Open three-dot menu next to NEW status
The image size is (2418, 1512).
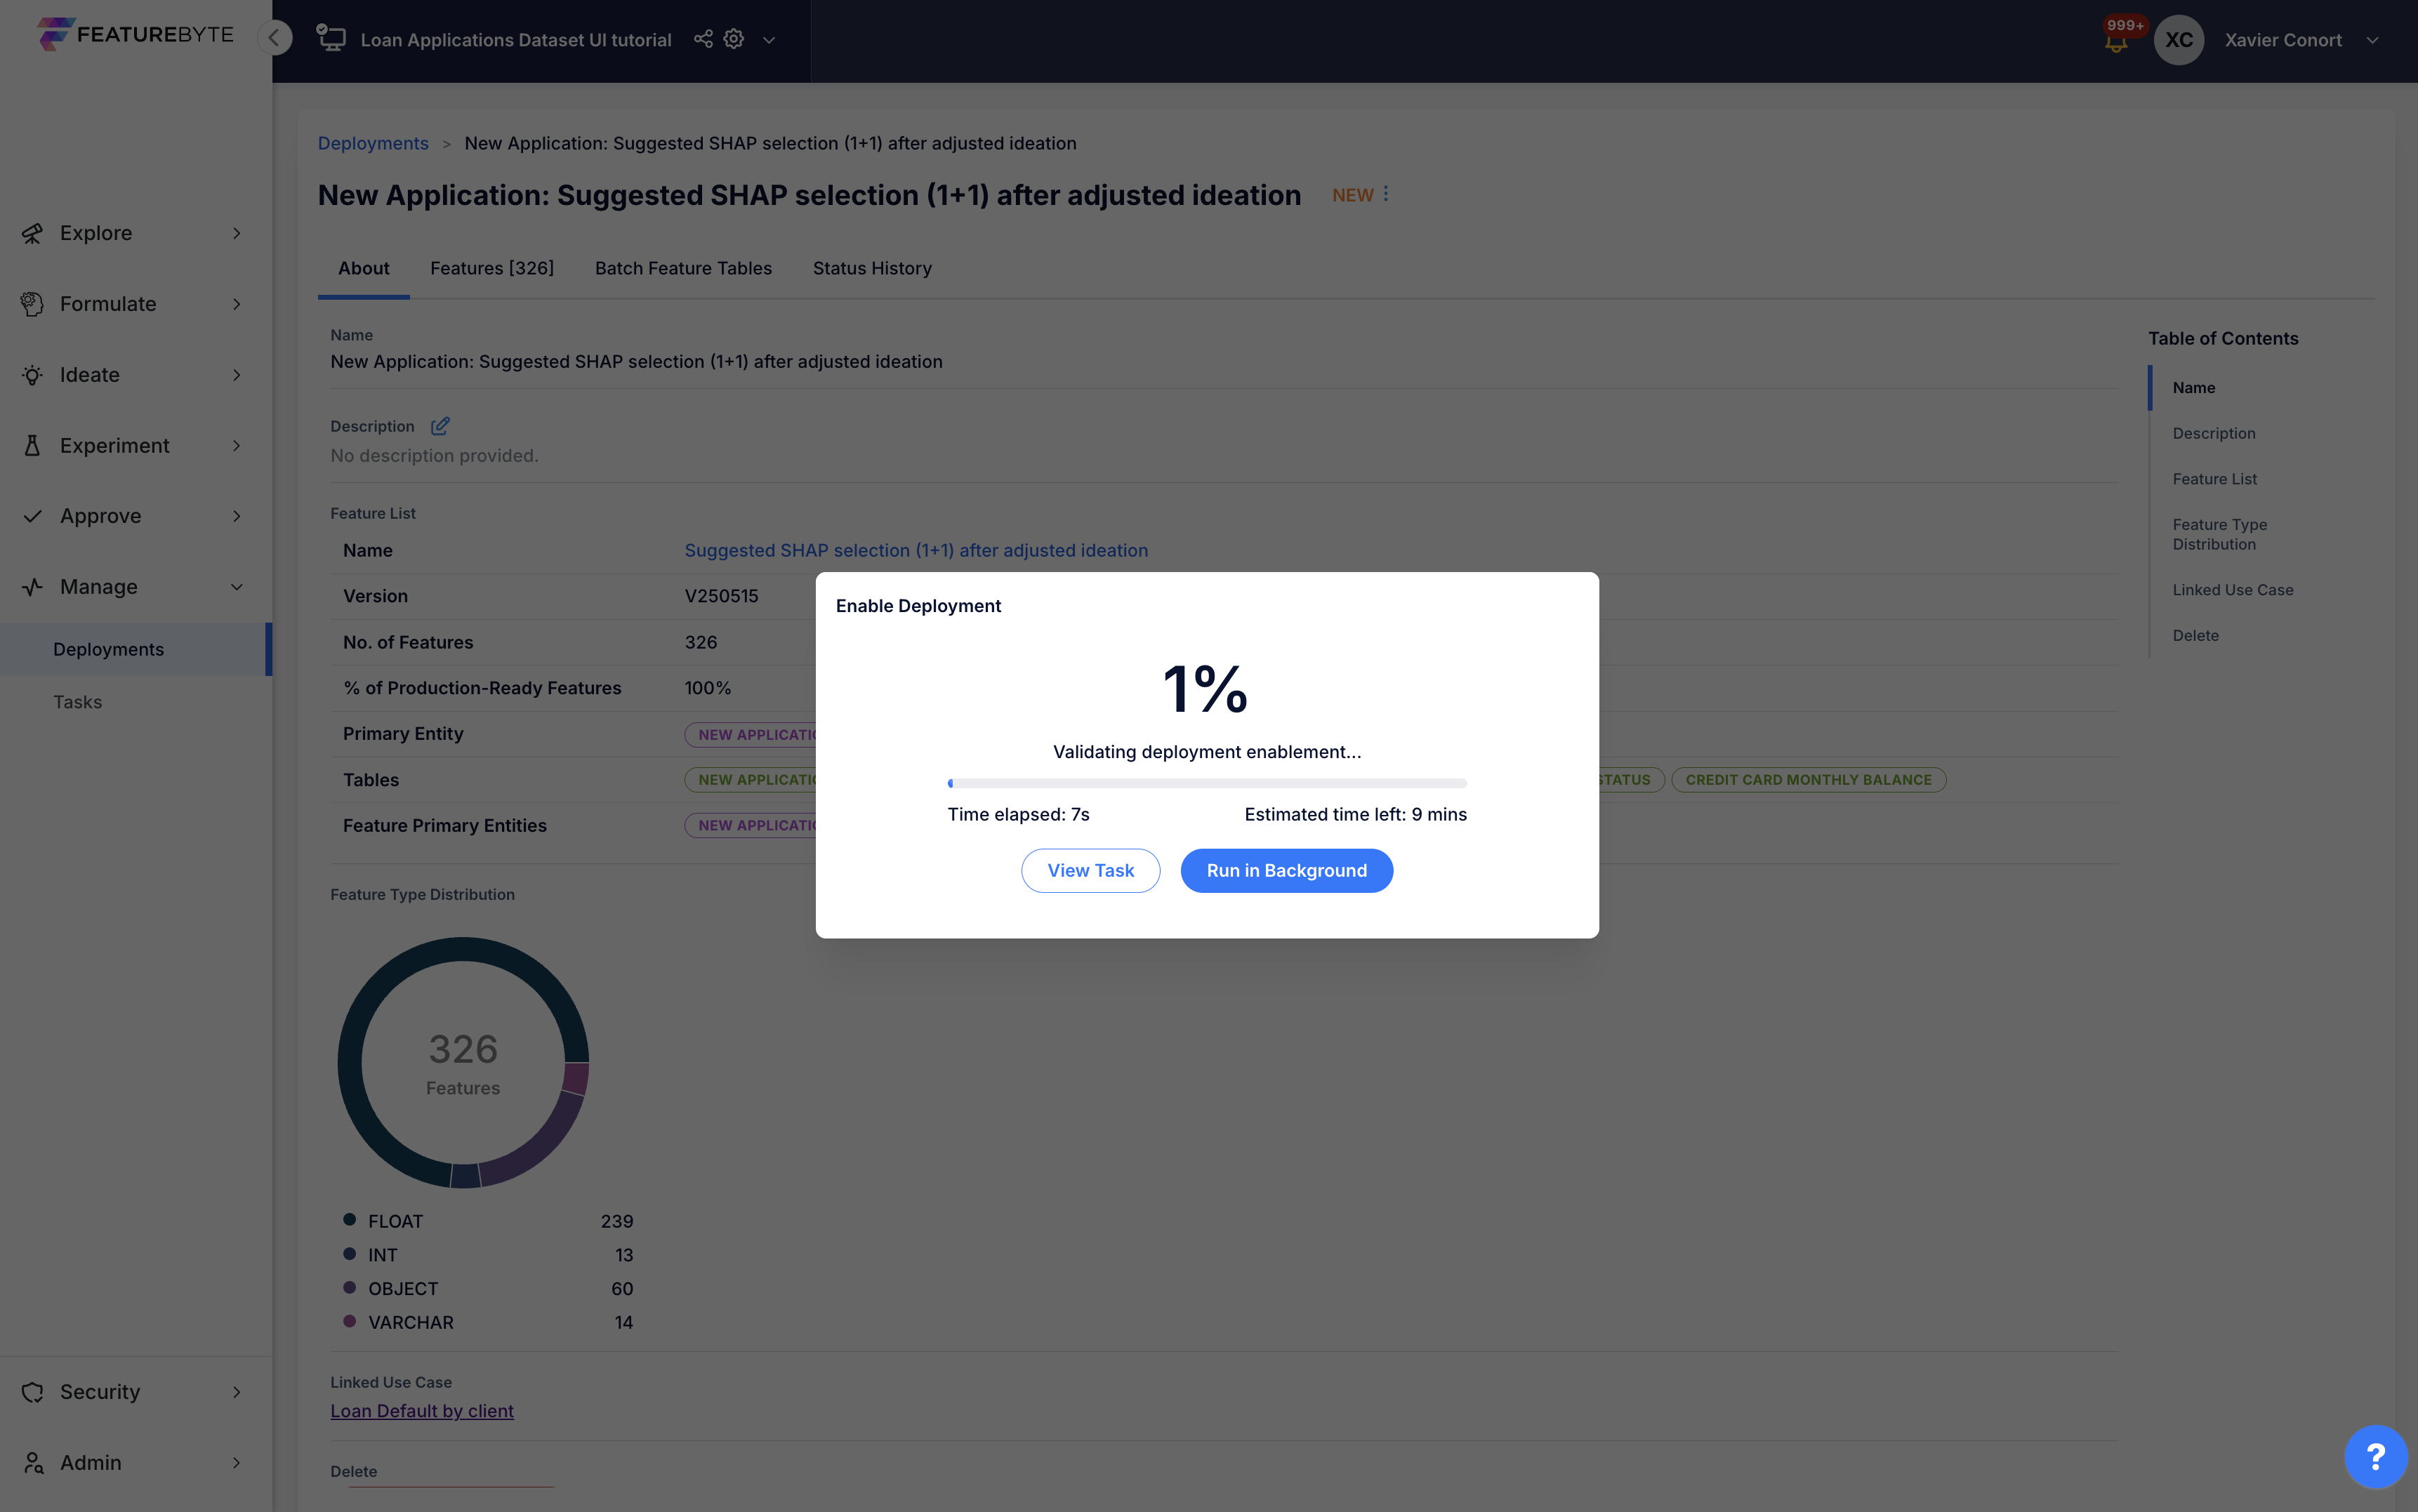click(x=1386, y=194)
